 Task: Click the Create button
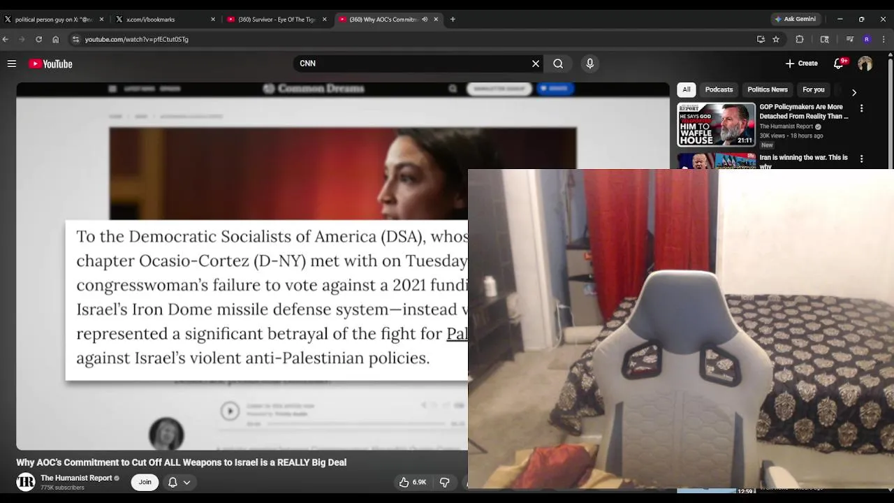[801, 64]
